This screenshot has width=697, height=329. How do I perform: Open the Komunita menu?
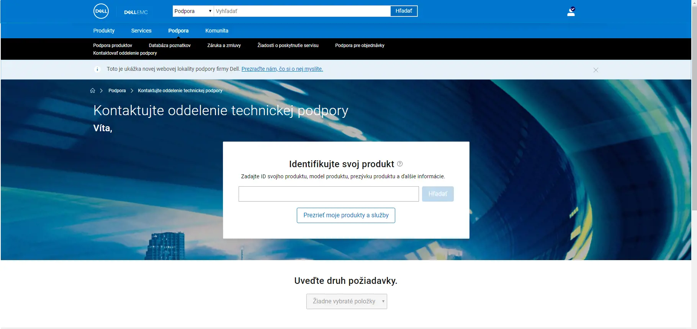click(x=217, y=31)
